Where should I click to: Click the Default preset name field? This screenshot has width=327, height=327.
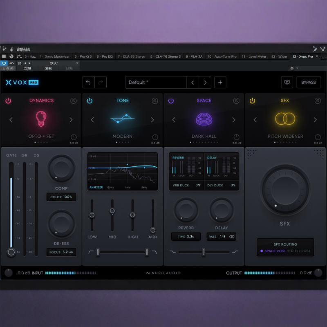tap(156, 83)
